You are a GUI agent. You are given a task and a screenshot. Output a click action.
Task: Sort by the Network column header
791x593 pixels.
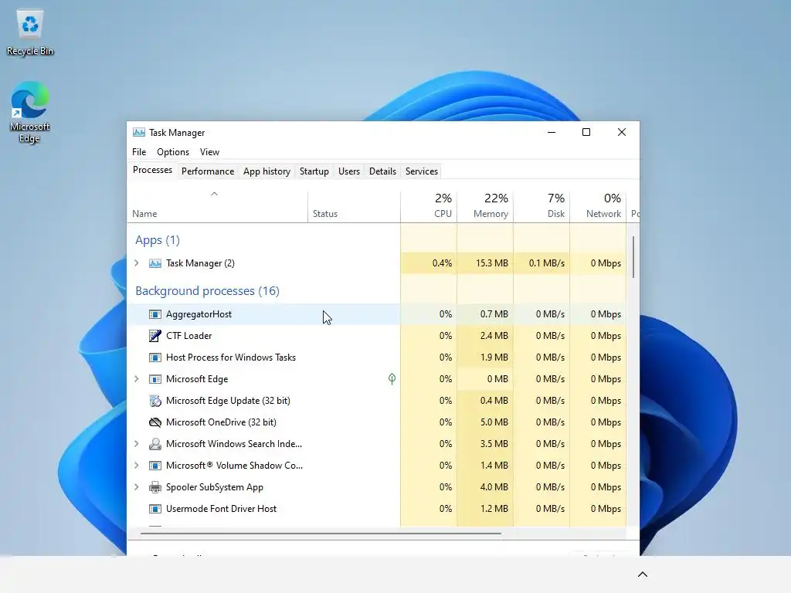(x=599, y=207)
